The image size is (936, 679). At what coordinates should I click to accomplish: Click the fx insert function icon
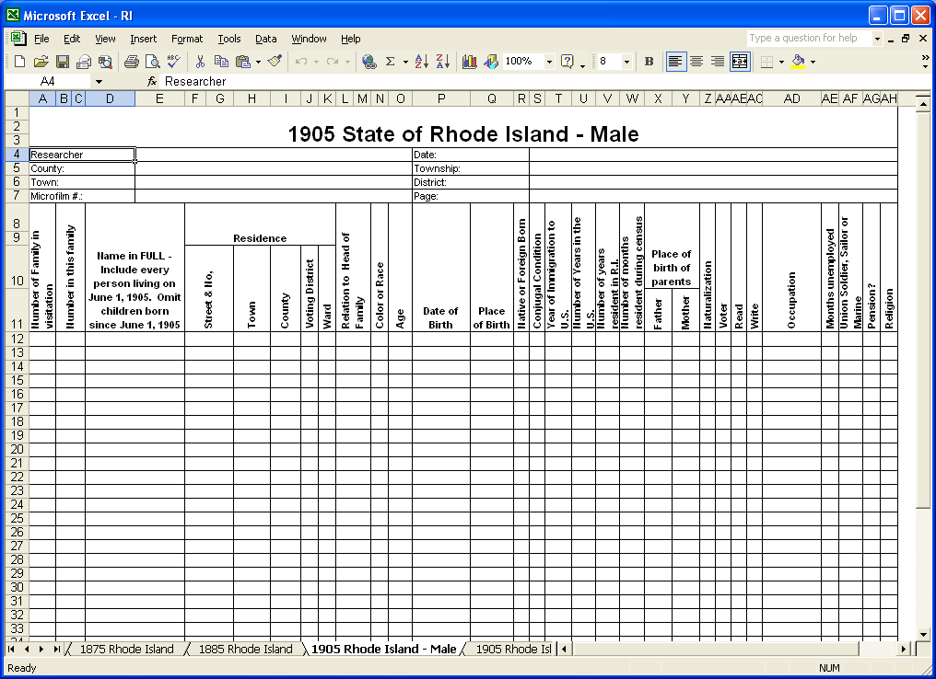[x=152, y=81]
